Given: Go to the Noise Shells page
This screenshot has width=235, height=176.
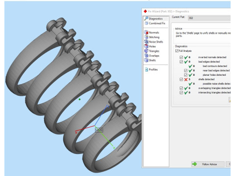Looking at the screenshot, I should [156, 42].
